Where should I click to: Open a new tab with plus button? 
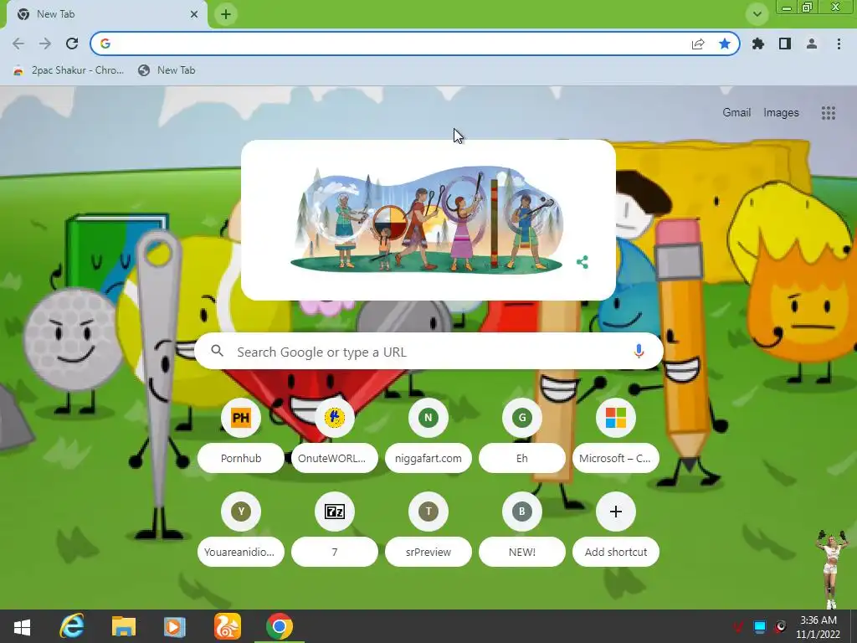(226, 14)
